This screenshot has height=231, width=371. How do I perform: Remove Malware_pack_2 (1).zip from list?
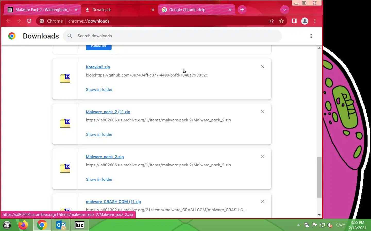pyautogui.click(x=263, y=112)
